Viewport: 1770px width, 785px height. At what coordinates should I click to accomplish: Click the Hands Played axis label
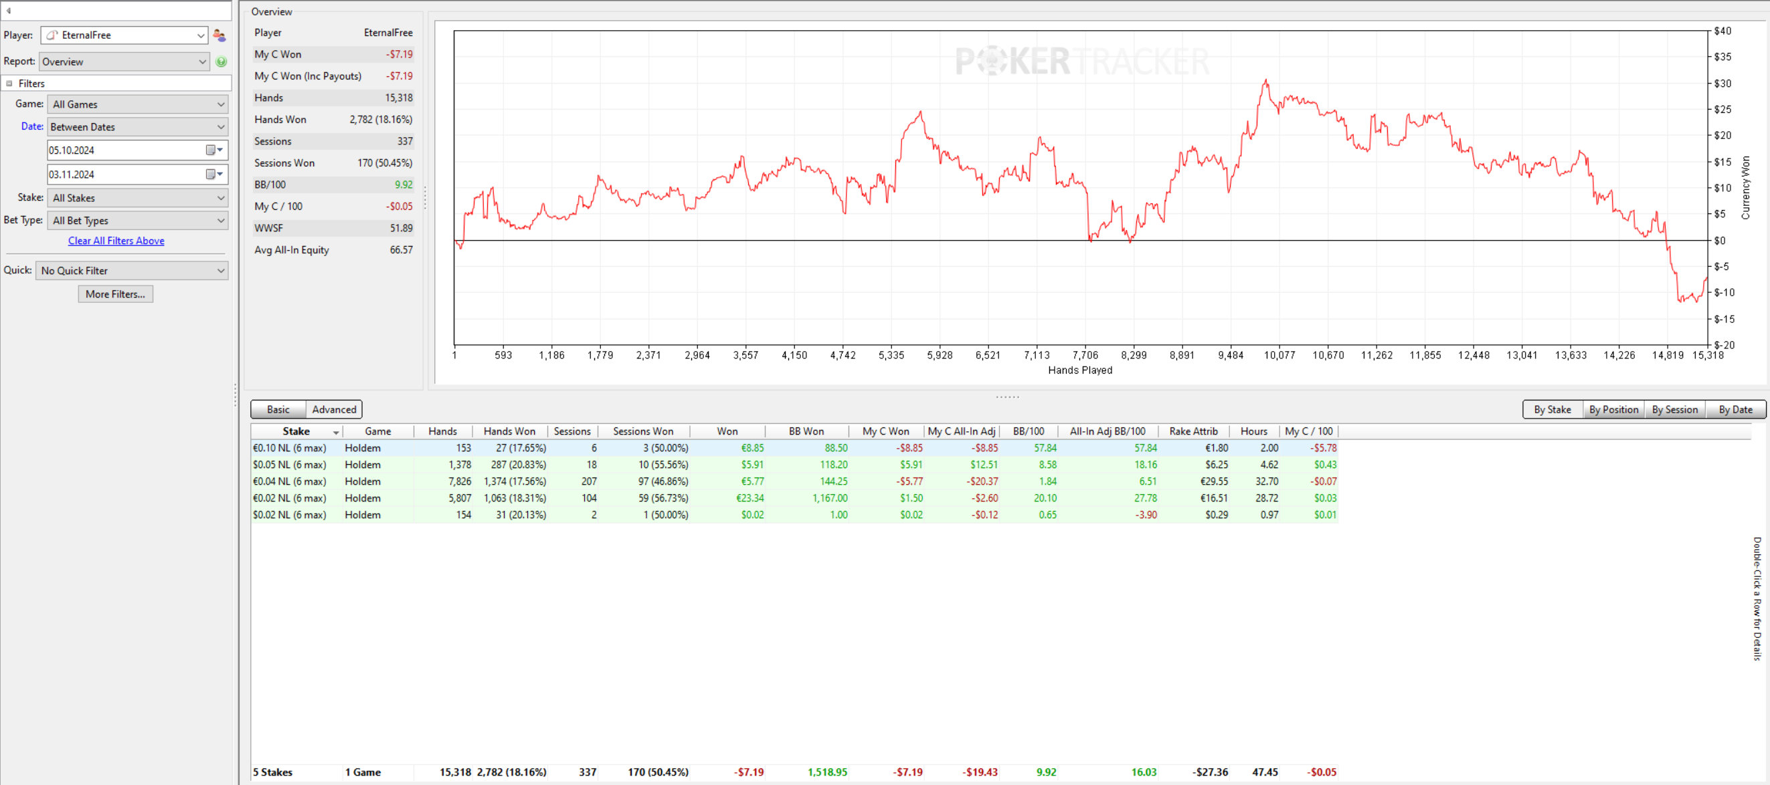(x=1079, y=370)
